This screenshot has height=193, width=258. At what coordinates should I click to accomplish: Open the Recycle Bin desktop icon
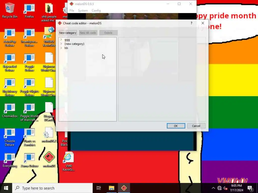click(x=10, y=10)
